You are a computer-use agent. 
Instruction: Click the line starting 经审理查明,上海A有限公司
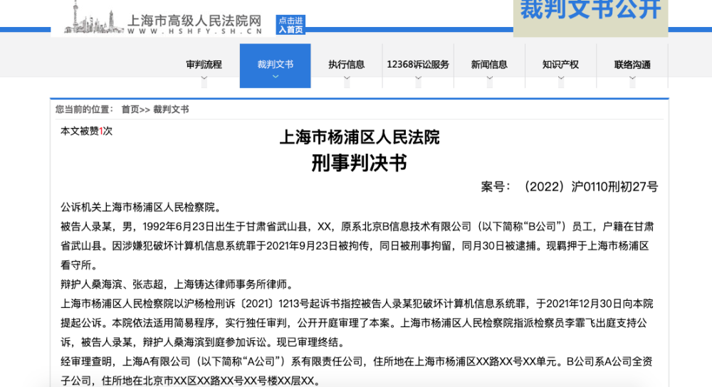tap(357, 361)
